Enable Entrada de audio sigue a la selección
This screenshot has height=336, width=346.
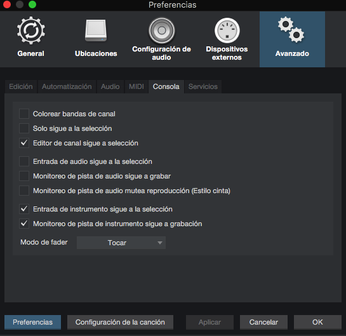coord(24,161)
